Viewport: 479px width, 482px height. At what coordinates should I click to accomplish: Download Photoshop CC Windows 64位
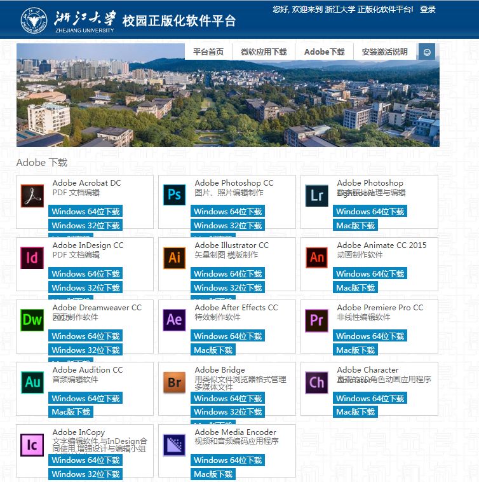(228, 211)
